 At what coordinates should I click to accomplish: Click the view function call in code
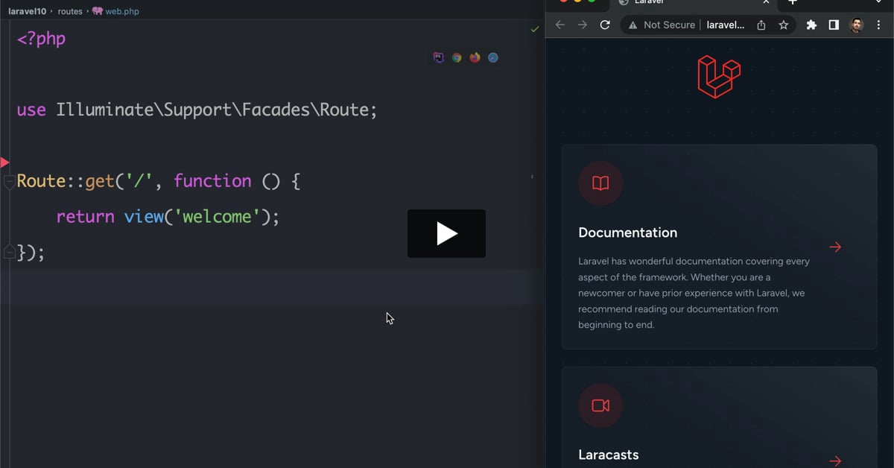[x=143, y=217]
